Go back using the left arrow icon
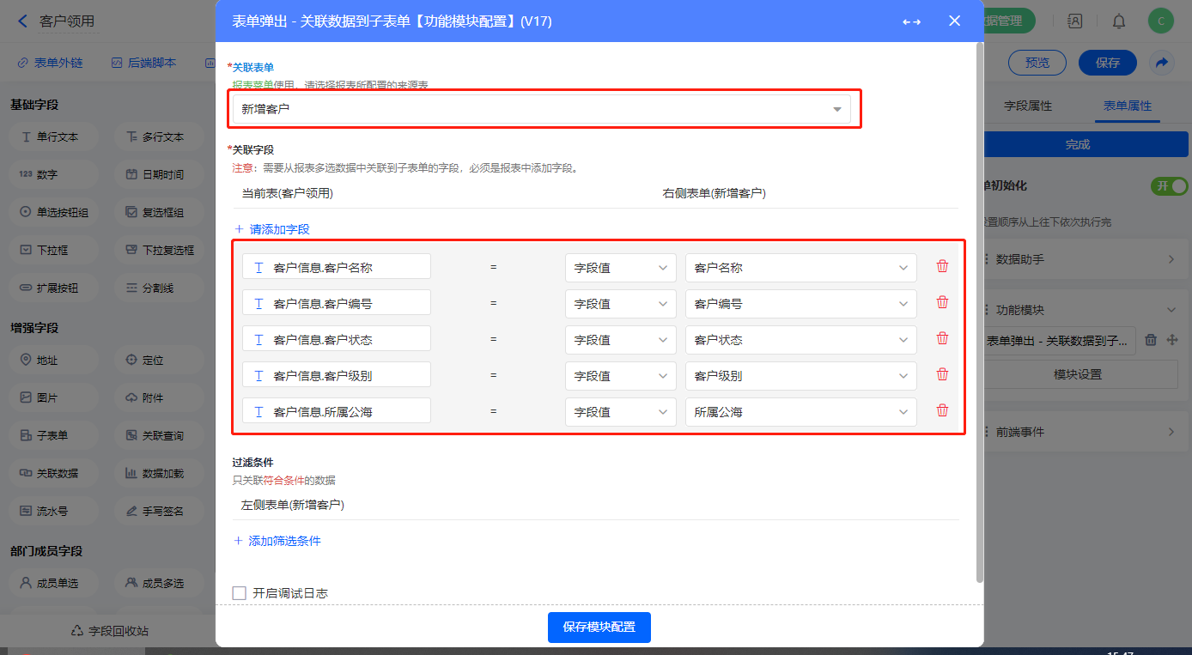This screenshot has width=1192, height=655. [22, 21]
